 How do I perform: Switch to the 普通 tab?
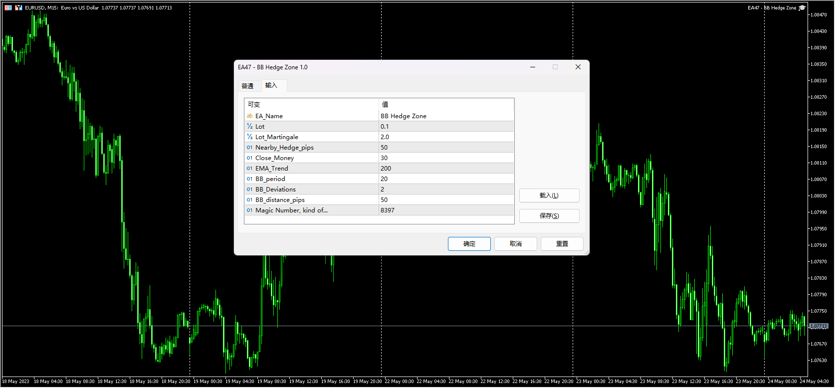pos(247,86)
